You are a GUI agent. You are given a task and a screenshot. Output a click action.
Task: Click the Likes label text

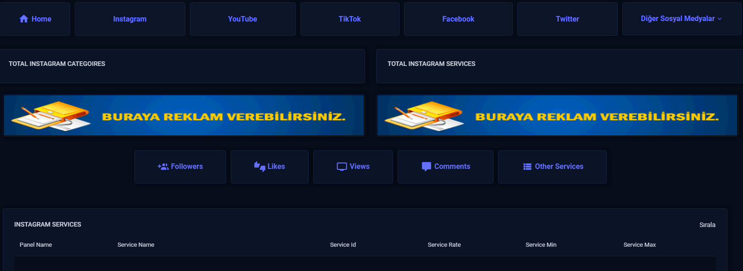click(276, 167)
